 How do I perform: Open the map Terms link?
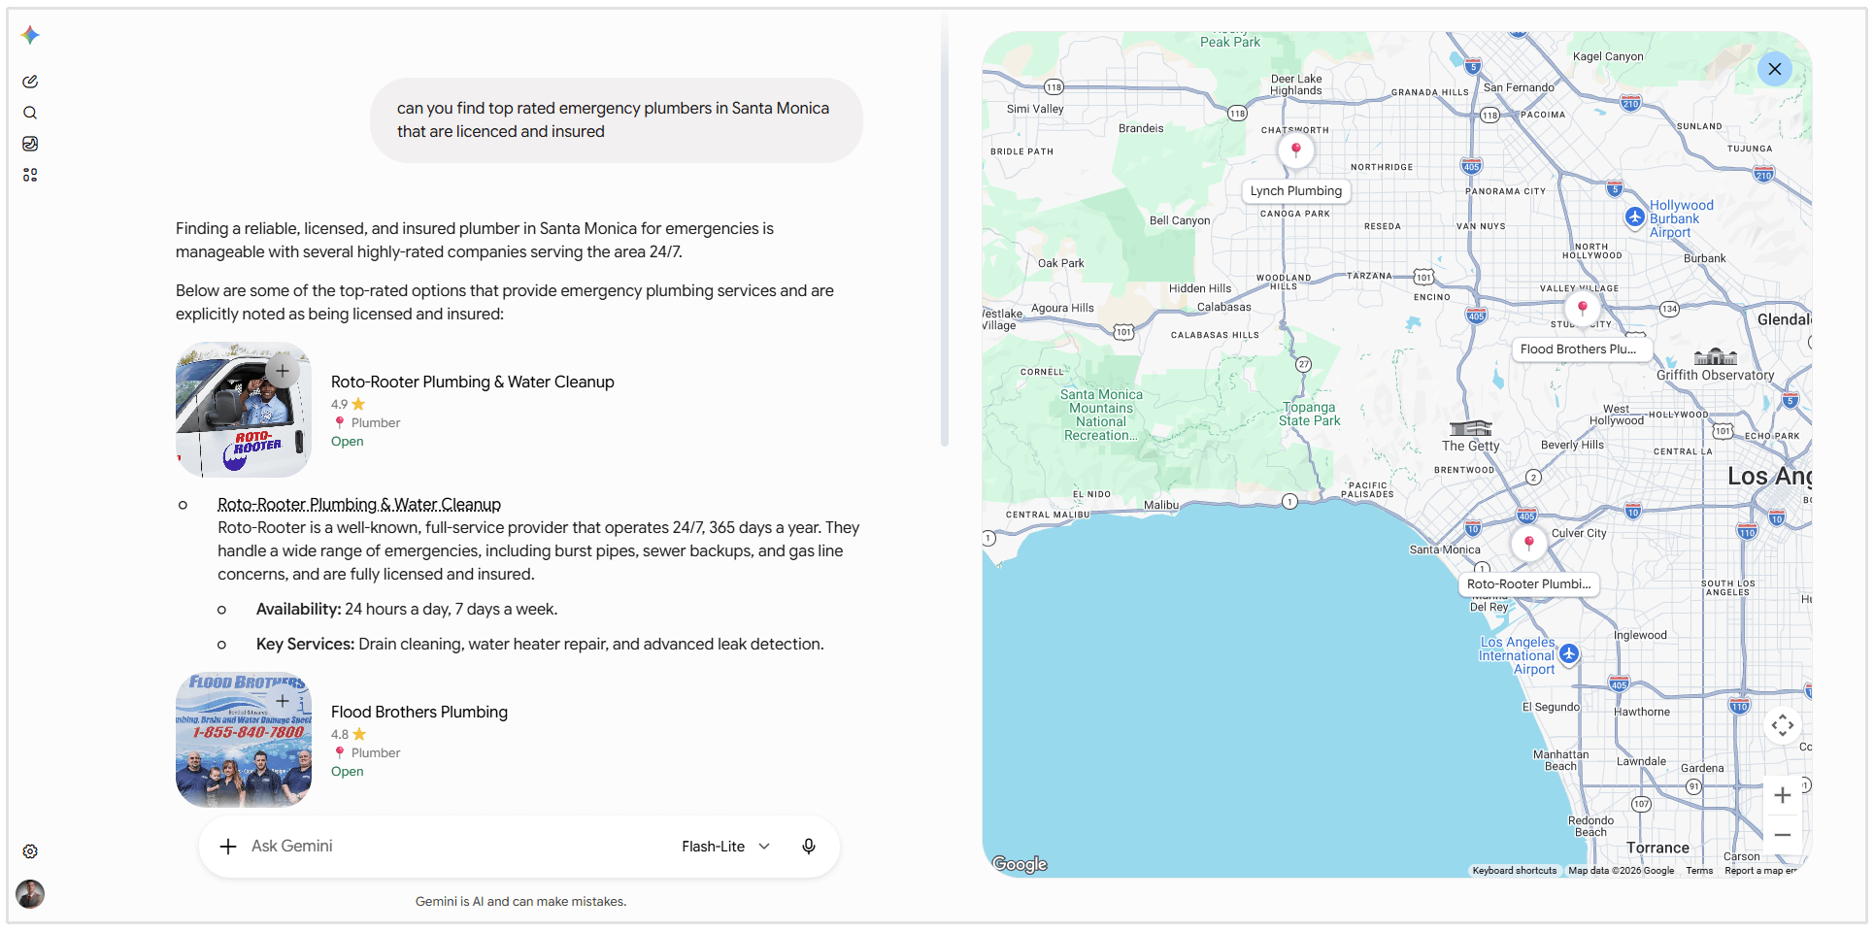pyautogui.click(x=1699, y=871)
